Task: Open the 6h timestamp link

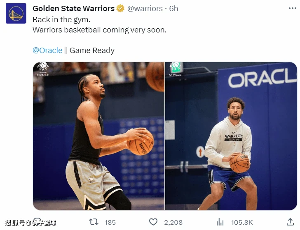Action: click(173, 9)
